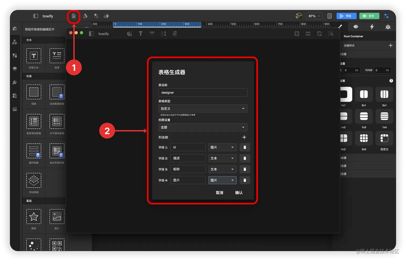The height and width of the screenshot is (261, 406).
Task: Open the lightning list icon in top toolbar
Action: (x=106, y=16)
